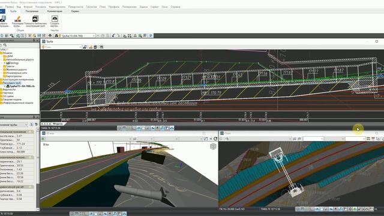Expand the Труба(11+84.788).cfv tree node

(5, 86)
